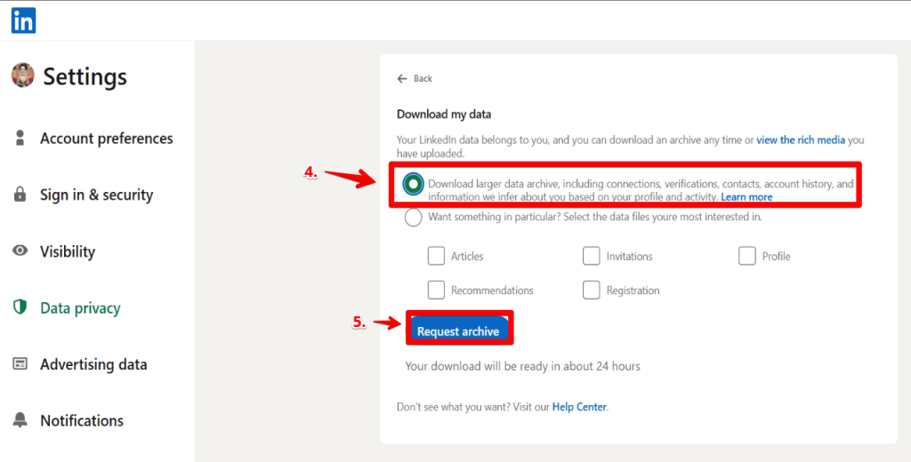Image resolution: width=911 pixels, height=462 pixels.
Task: Open the Visibility settings section
Action: pos(68,251)
